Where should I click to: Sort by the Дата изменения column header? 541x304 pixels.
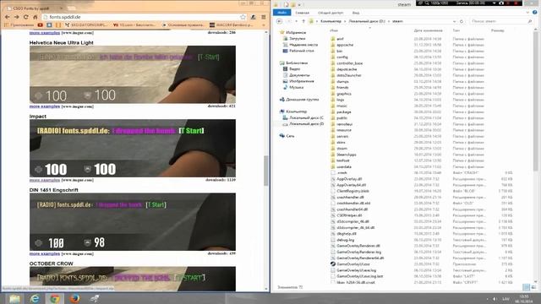(429, 30)
